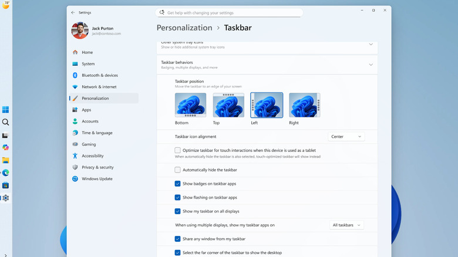Click the Accessibility figure icon

click(75, 155)
